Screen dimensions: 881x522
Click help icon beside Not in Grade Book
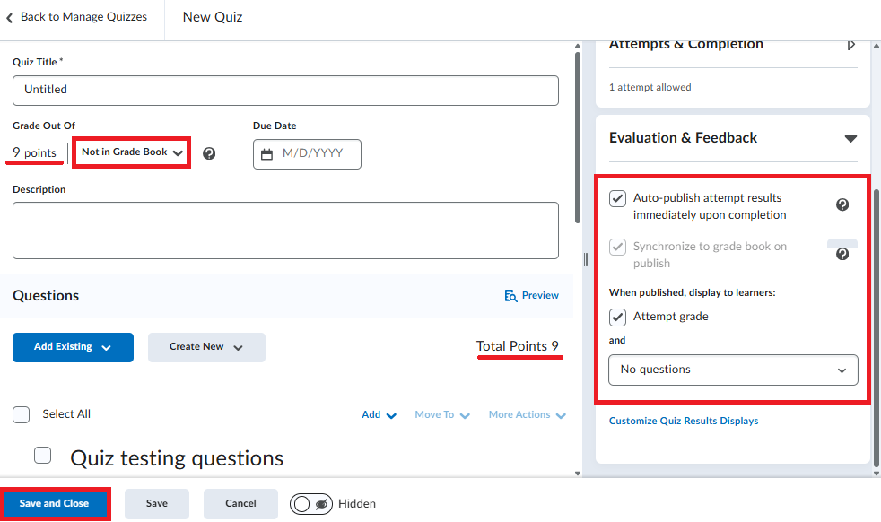(209, 153)
